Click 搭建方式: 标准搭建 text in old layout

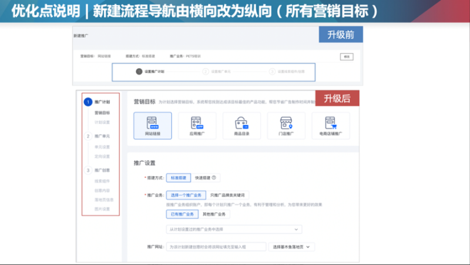click(140, 56)
